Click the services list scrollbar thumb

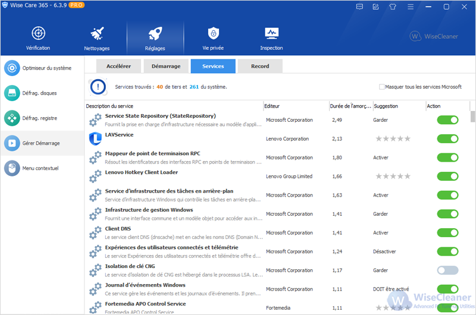click(472, 116)
